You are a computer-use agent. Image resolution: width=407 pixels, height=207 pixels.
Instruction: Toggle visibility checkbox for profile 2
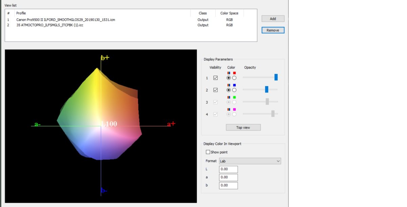click(x=215, y=90)
